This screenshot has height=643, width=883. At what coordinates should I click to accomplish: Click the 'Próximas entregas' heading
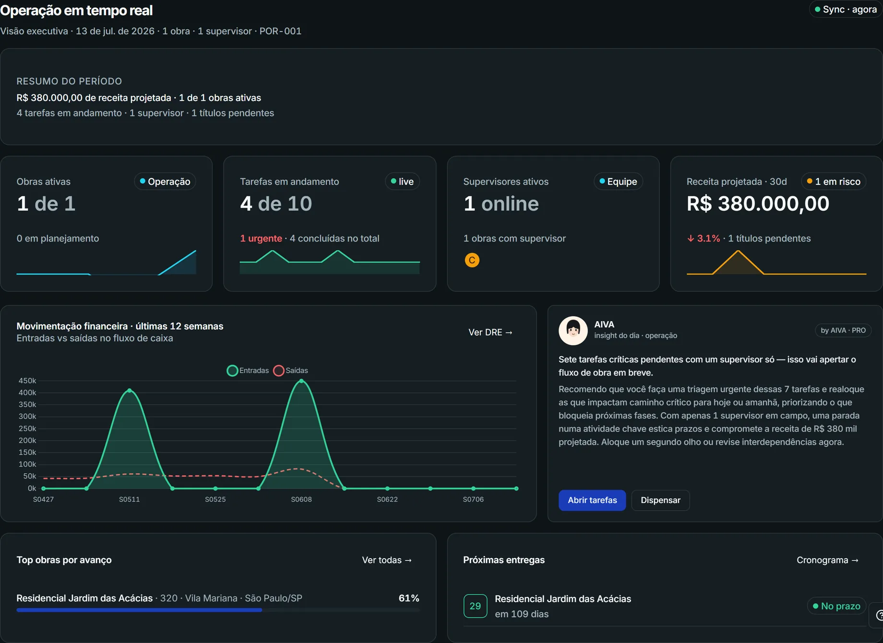click(504, 560)
